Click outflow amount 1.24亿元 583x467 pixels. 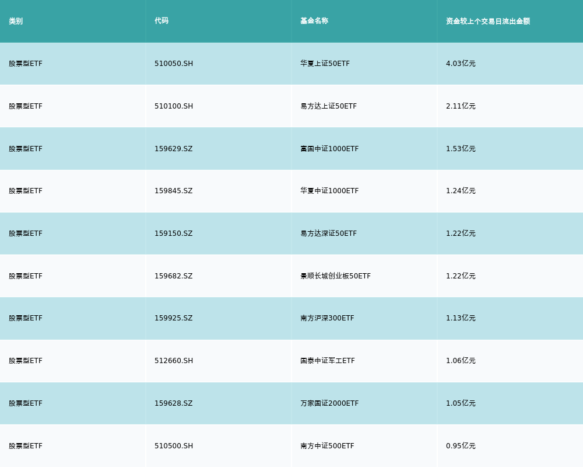click(461, 191)
